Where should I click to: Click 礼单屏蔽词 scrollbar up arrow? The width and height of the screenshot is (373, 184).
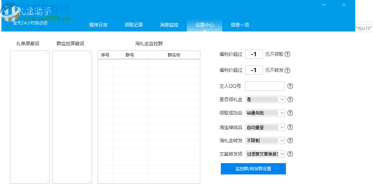coord(47,53)
